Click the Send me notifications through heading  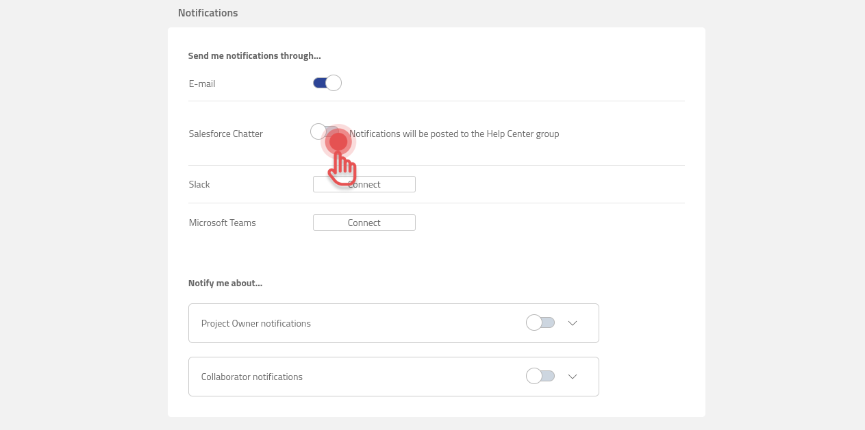(254, 55)
